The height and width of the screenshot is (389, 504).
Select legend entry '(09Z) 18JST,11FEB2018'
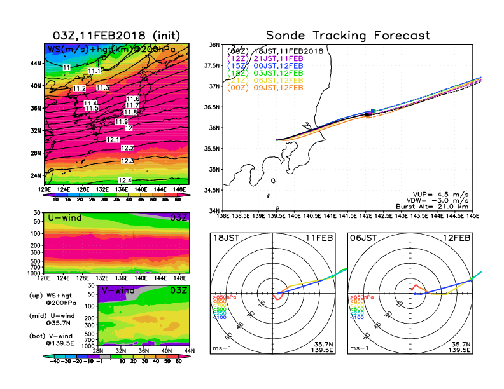pyautogui.click(x=275, y=51)
